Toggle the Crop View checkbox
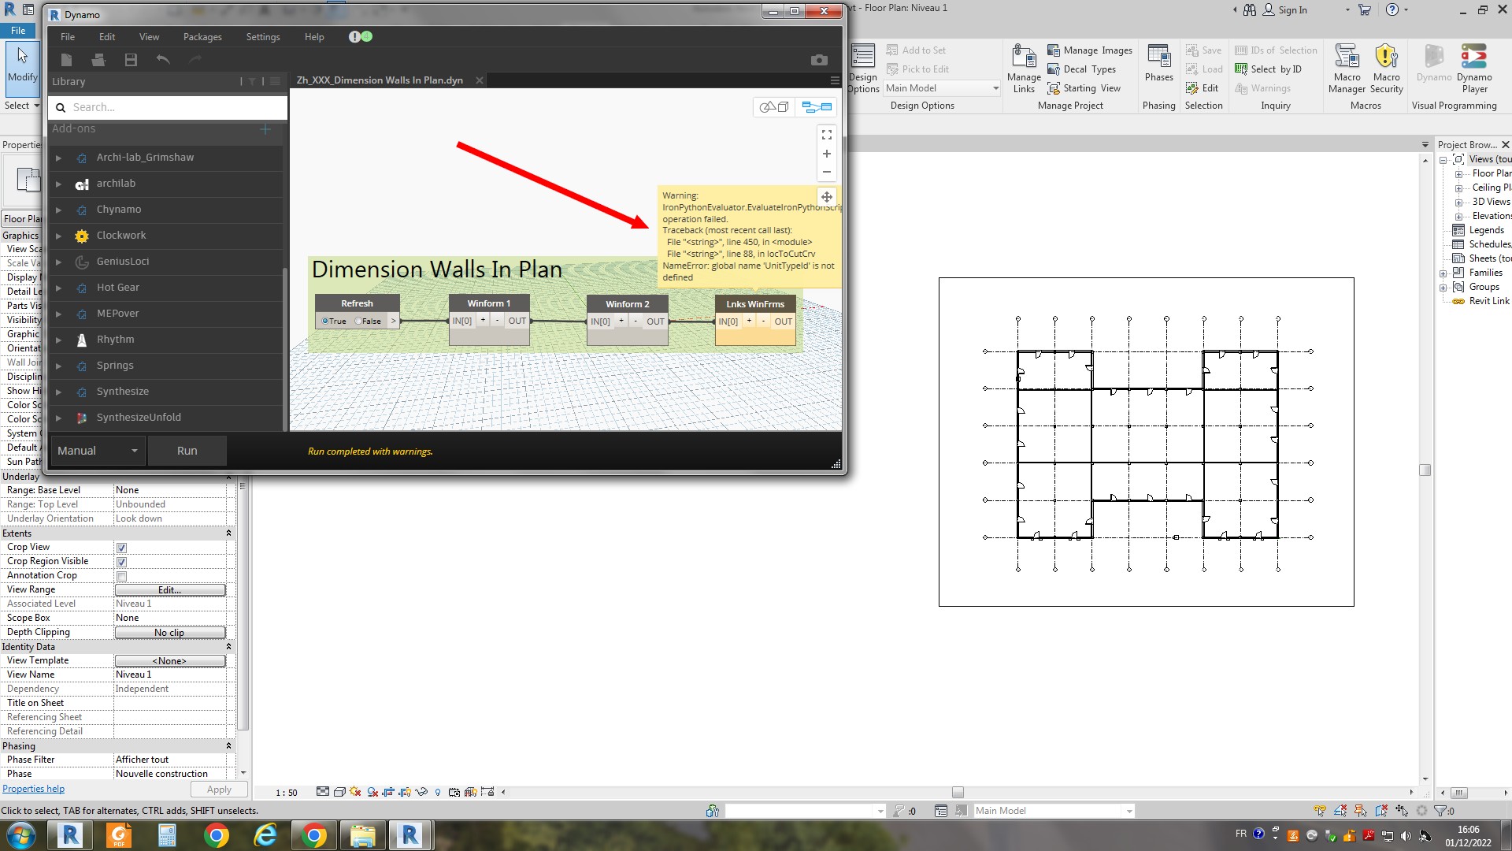Screen dimensions: 1512x851 [121, 548]
